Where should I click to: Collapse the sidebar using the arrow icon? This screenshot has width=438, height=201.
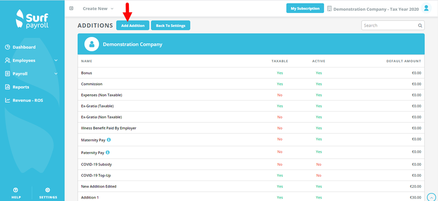click(x=71, y=8)
